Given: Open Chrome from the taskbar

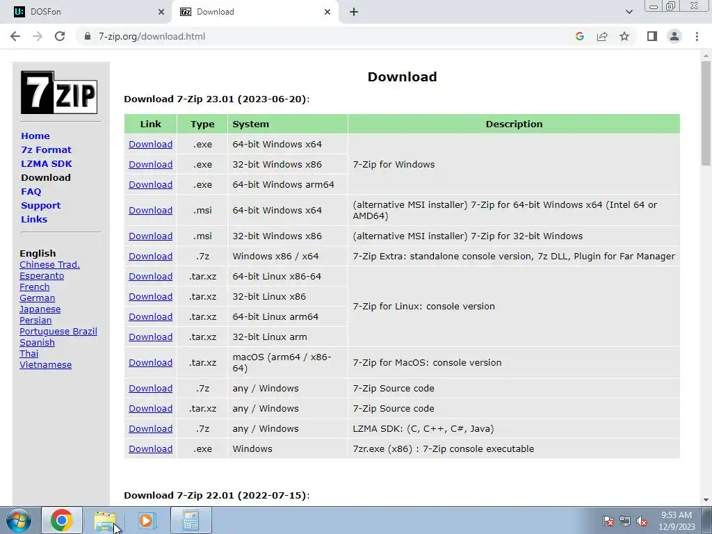Looking at the screenshot, I should click(62, 520).
